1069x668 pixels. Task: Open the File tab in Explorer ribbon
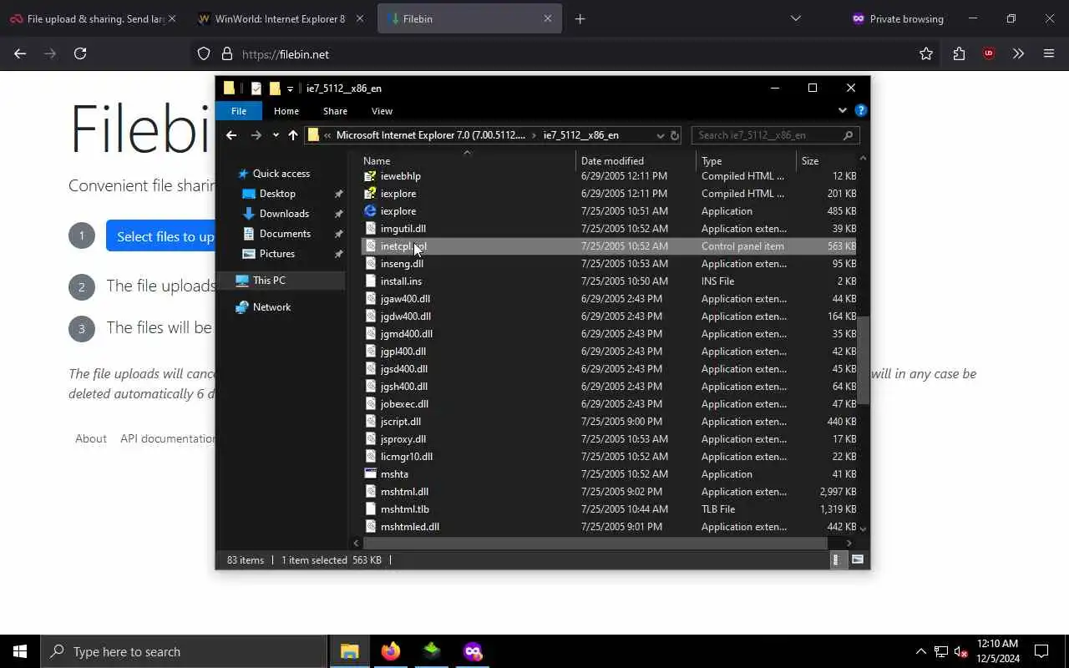tap(239, 111)
